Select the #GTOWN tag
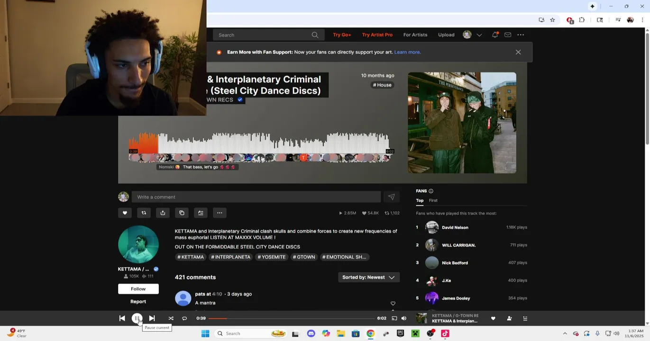 (304, 257)
